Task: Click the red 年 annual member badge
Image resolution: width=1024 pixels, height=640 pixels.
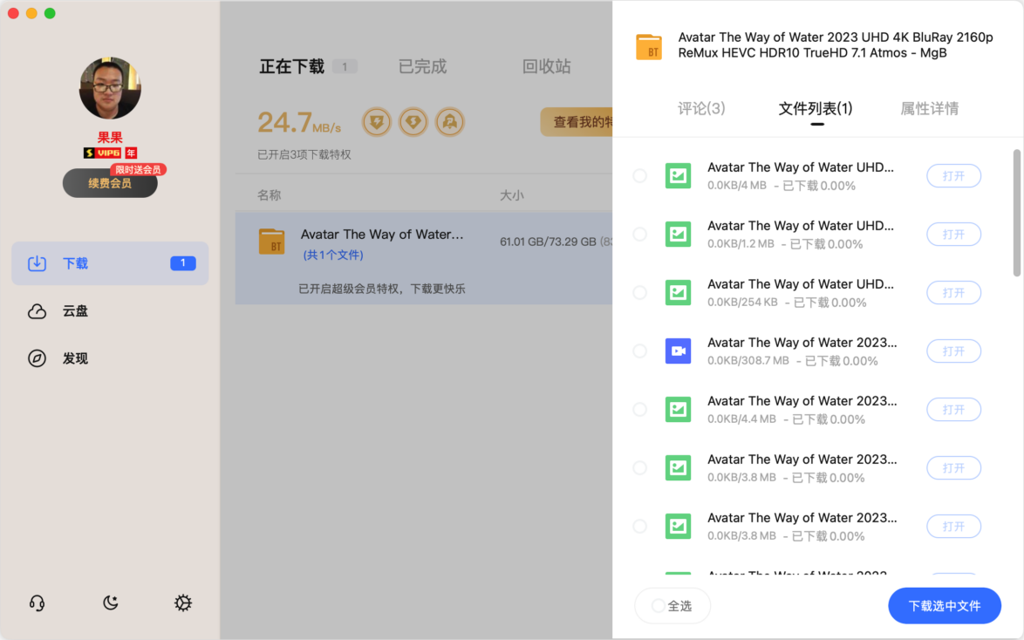Action: (x=131, y=153)
